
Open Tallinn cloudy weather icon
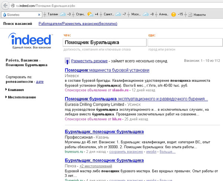tap(63, 14)
